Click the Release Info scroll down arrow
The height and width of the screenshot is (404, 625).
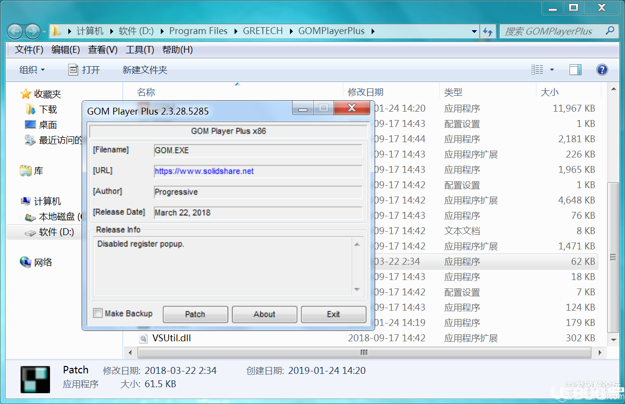point(357,289)
